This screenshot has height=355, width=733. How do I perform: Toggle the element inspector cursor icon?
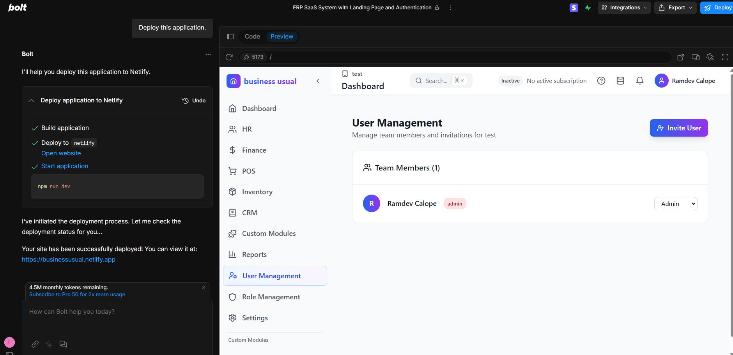click(x=710, y=57)
